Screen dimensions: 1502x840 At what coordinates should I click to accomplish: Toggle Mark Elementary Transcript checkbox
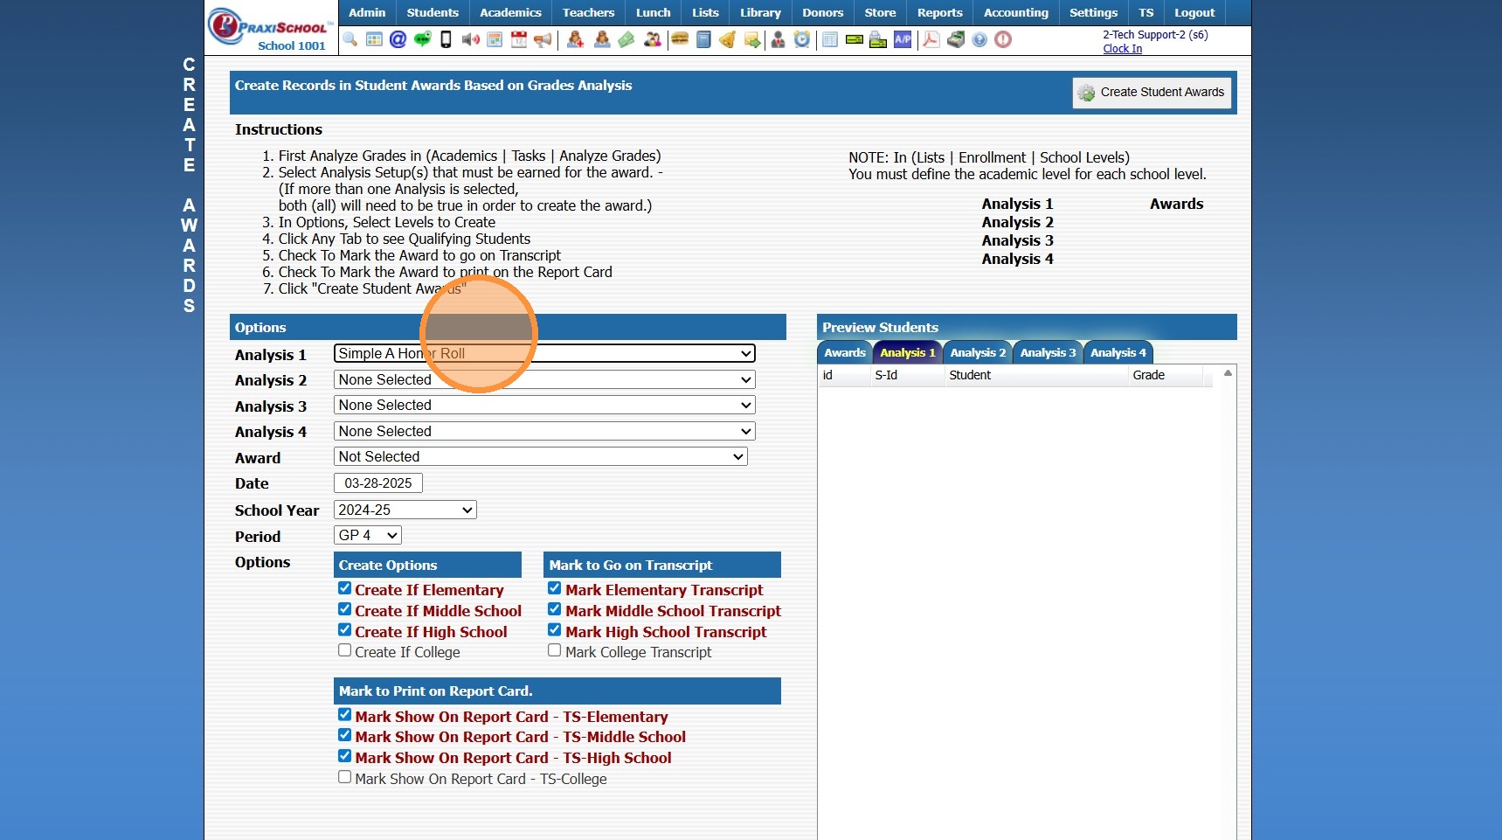tap(554, 588)
